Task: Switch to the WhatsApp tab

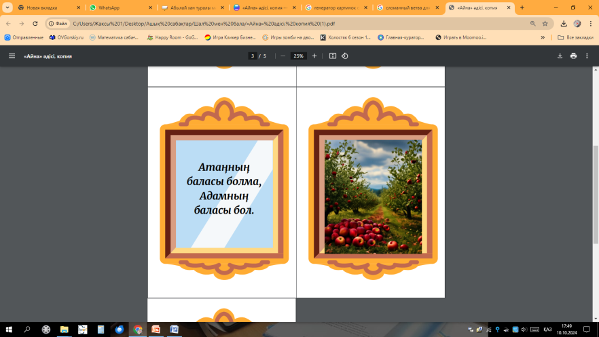Action: 121,7
